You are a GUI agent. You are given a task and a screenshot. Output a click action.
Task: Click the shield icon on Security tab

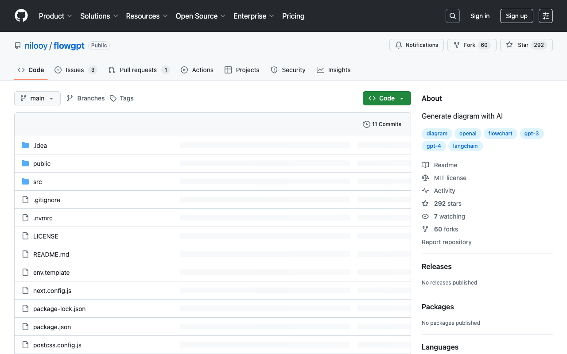274,70
